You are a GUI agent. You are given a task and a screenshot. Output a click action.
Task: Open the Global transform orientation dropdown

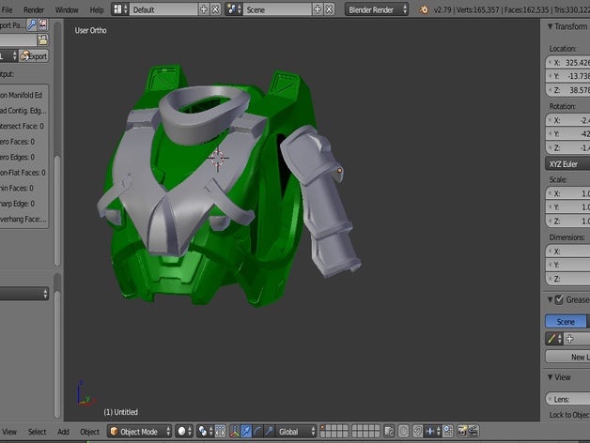(294, 432)
